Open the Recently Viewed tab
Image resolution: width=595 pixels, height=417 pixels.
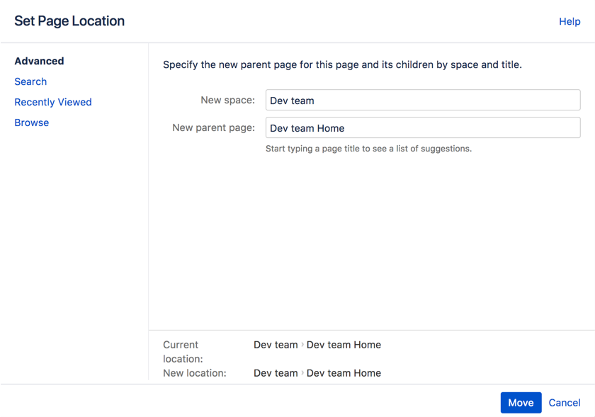tap(53, 102)
